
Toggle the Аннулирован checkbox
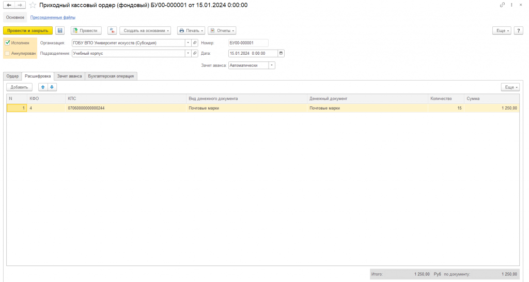(7, 53)
